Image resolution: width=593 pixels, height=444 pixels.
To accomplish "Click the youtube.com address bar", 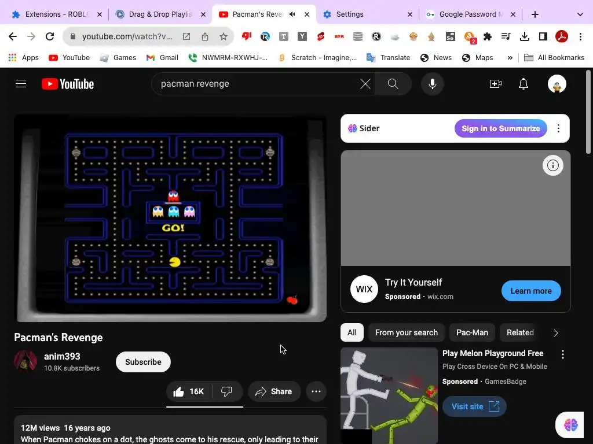I will [x=127, y=36].
